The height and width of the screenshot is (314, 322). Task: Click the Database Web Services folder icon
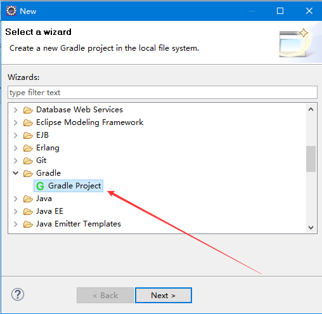(x=28, y=110)
